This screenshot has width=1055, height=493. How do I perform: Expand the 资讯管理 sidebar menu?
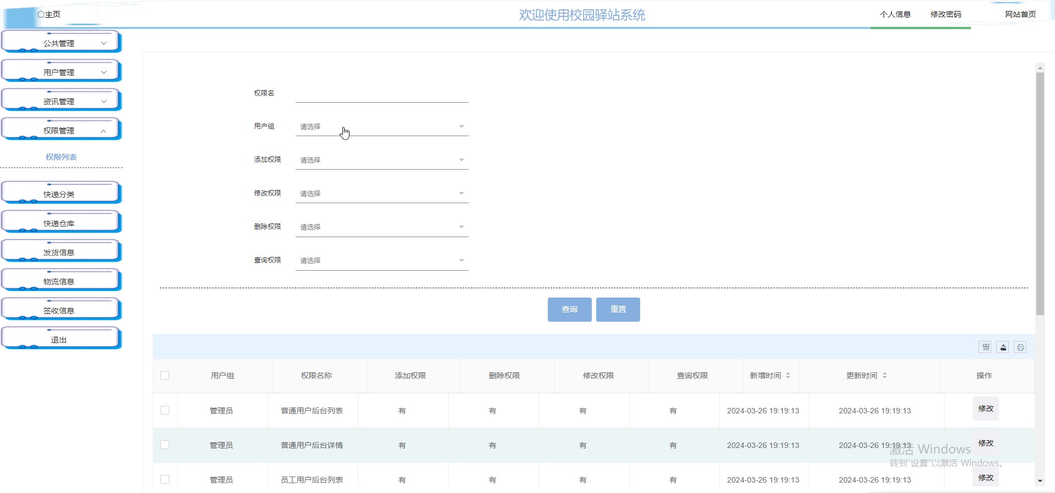[60, 101]
